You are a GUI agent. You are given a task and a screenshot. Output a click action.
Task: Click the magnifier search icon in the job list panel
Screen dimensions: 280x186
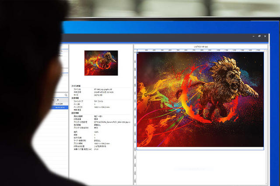tap(66, 95)
